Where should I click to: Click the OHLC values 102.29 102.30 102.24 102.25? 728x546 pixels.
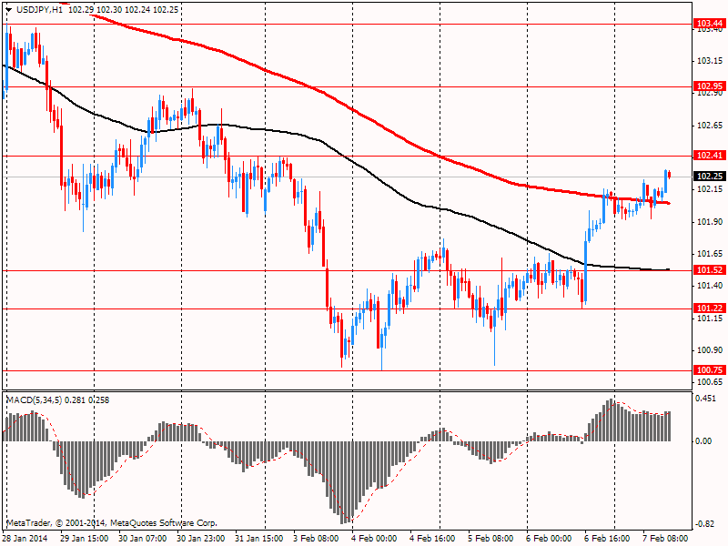(123, 9)
